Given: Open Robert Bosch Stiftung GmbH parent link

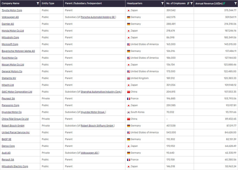Looking at the screenshot, I should [97, 125].
